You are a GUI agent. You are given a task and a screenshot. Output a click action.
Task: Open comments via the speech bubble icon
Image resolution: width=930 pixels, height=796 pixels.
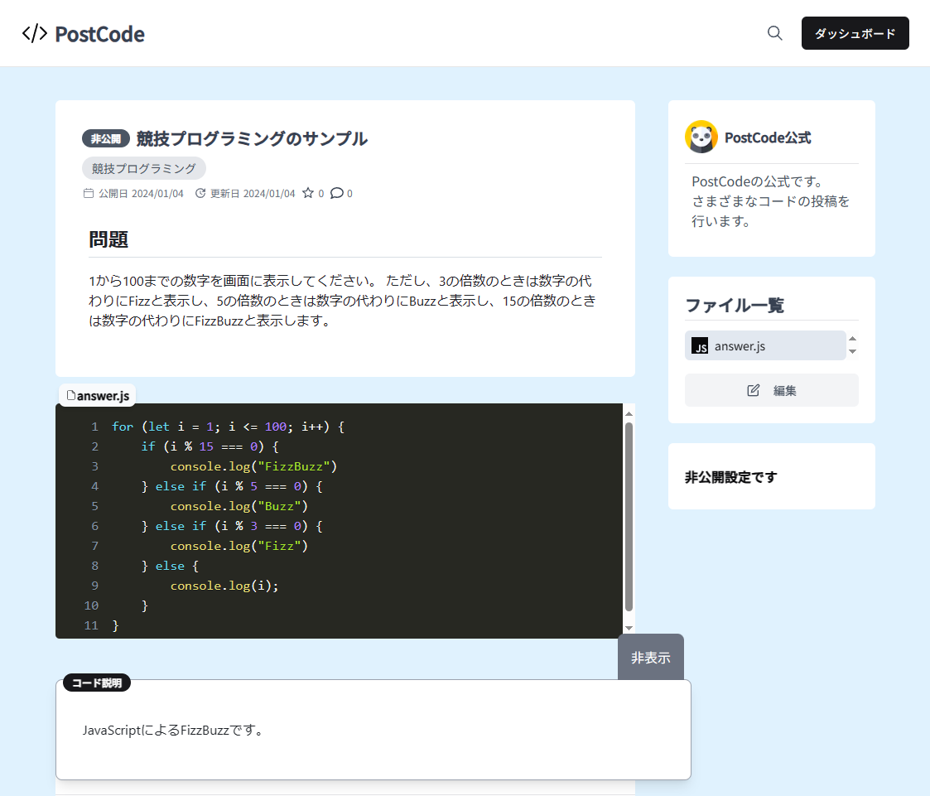pos(336,193)
